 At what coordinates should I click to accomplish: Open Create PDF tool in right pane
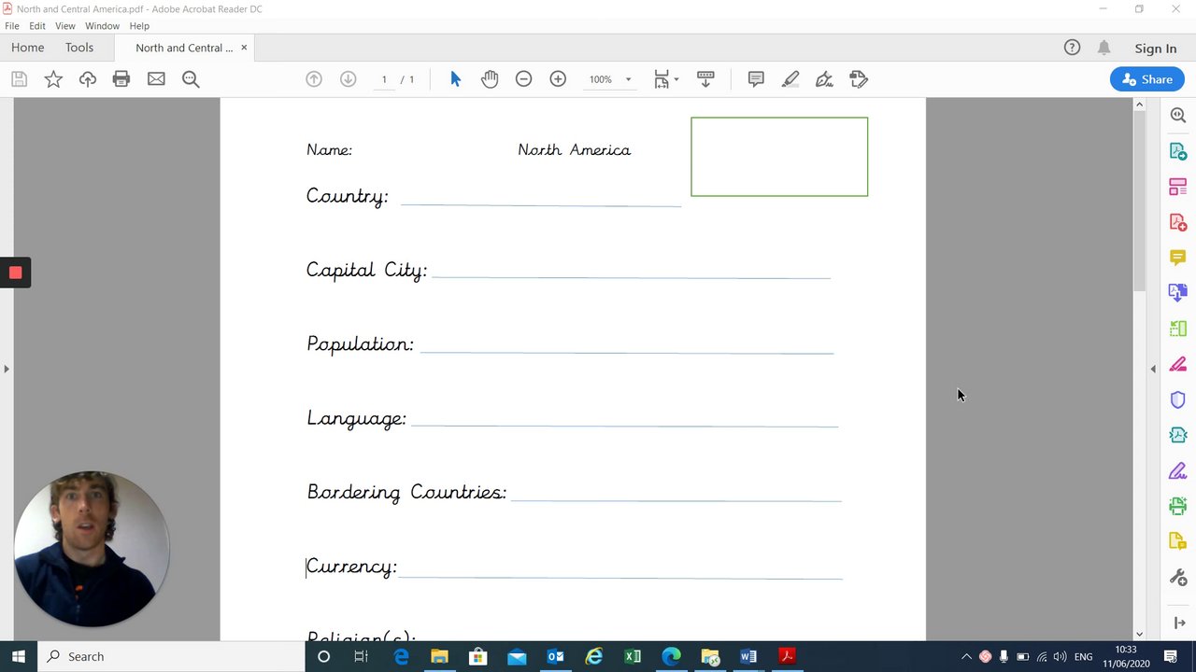click(1178, 222)
